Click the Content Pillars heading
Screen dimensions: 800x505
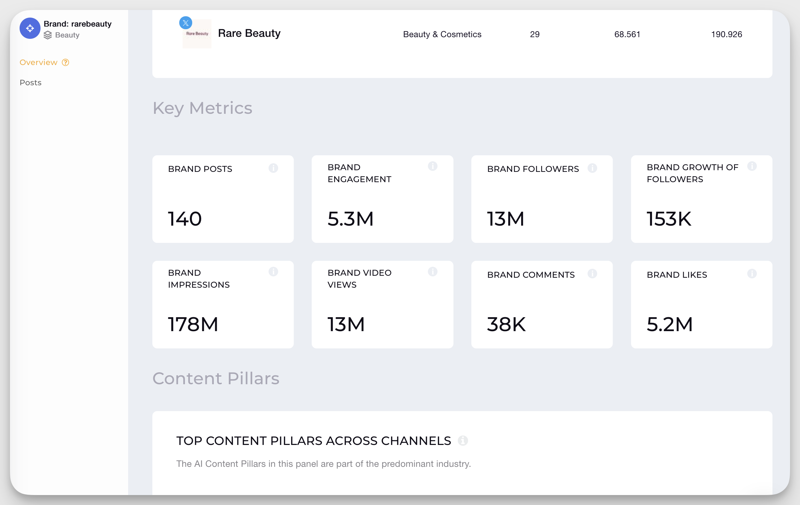[216, 379]
